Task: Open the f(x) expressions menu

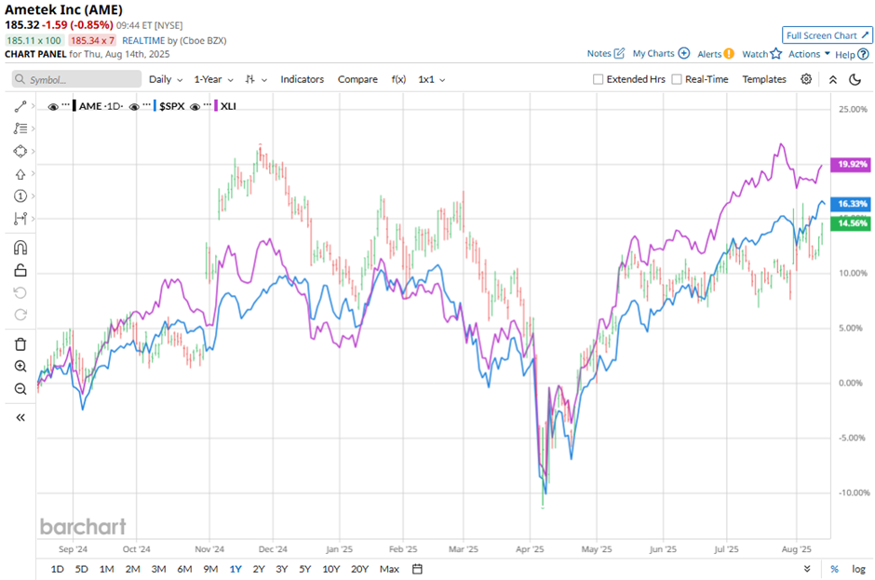Action: pyautogui.click(x=398, y=79)
